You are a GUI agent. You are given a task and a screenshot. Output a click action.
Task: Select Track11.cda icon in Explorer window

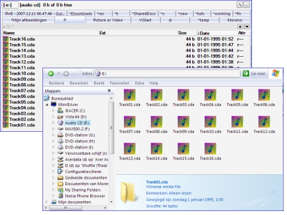(237, 122)
